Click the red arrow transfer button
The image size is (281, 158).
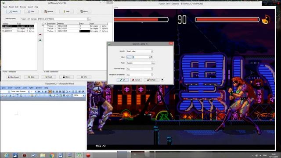[x=40, y=34]
